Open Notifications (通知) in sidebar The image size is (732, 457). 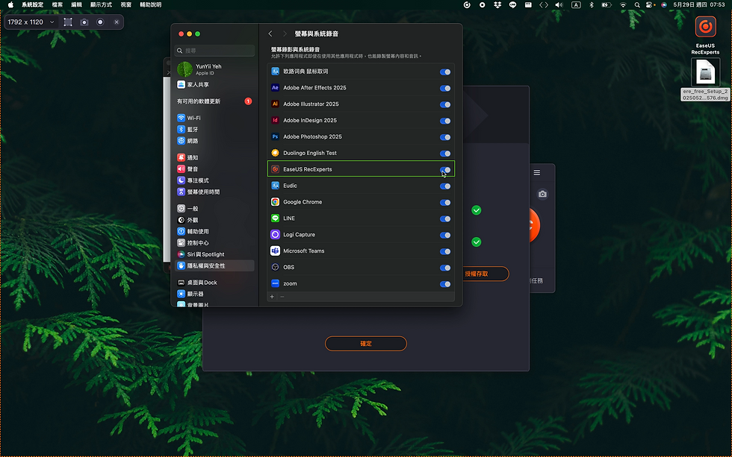click(215, 157)
